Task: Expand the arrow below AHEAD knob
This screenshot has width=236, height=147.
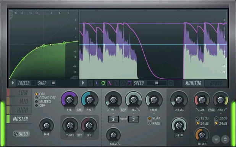Action: (x=154, y=113)
